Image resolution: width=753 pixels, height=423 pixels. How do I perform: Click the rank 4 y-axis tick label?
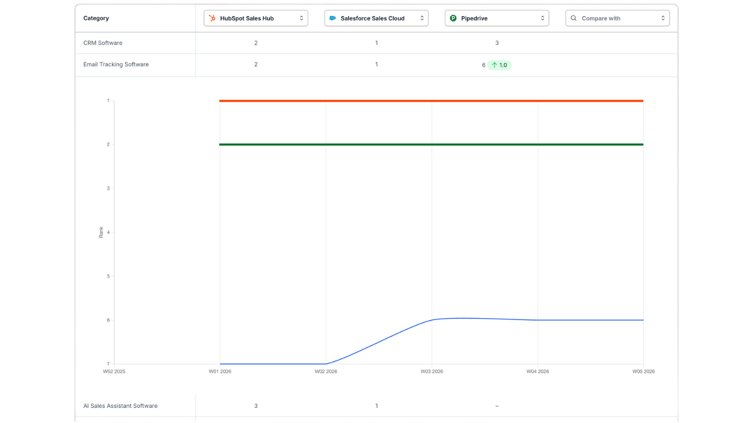[x=108, y=232]
